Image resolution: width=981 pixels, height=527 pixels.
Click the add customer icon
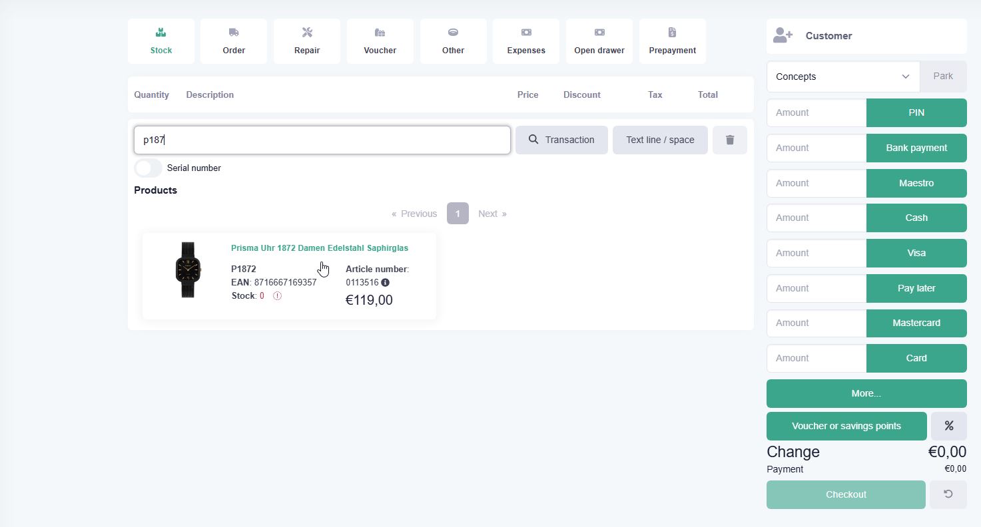tap(783, 36)
